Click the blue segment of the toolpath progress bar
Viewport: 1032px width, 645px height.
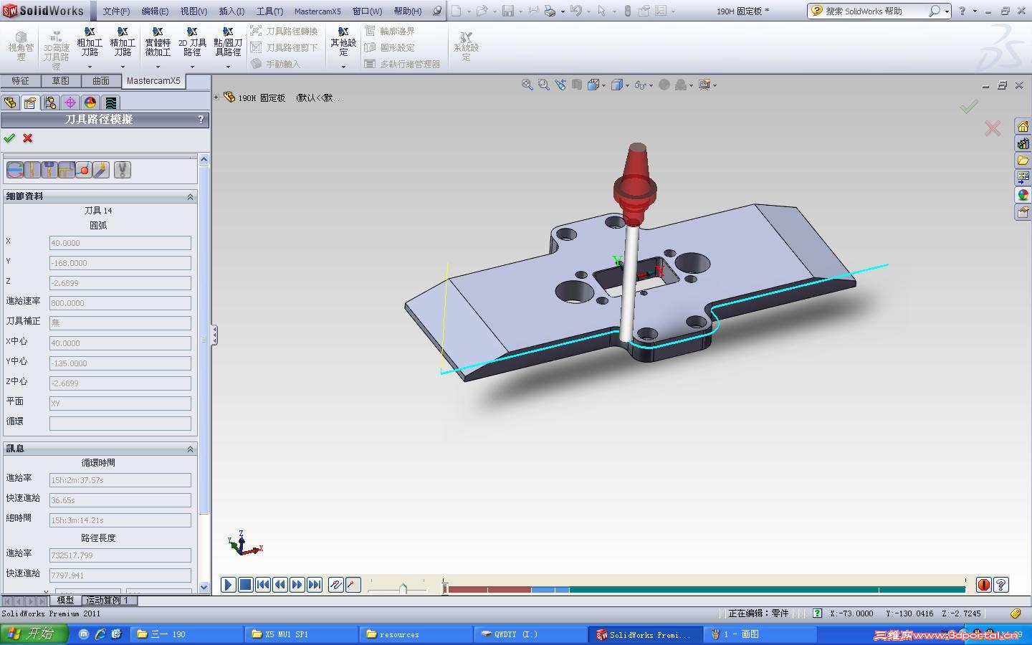(x=550, y=590)
